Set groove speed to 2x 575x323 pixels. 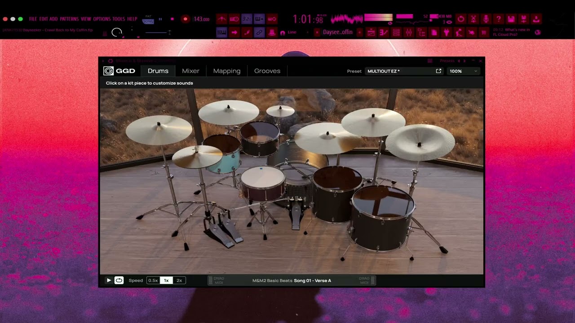tap(179, 280)
